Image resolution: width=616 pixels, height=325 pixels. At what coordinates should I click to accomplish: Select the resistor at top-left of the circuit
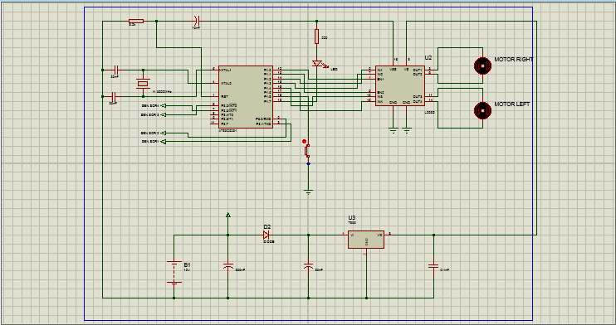pyautogui.click(x=136, y=22)
